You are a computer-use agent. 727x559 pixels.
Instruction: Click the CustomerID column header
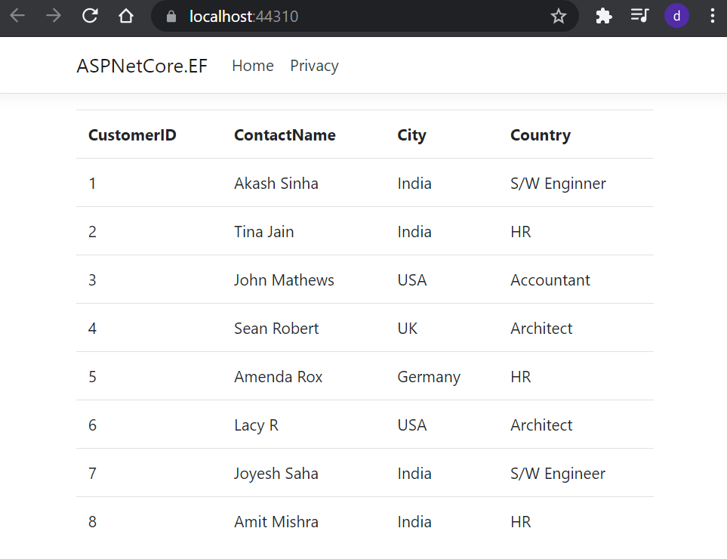click(x=132, y=135)
